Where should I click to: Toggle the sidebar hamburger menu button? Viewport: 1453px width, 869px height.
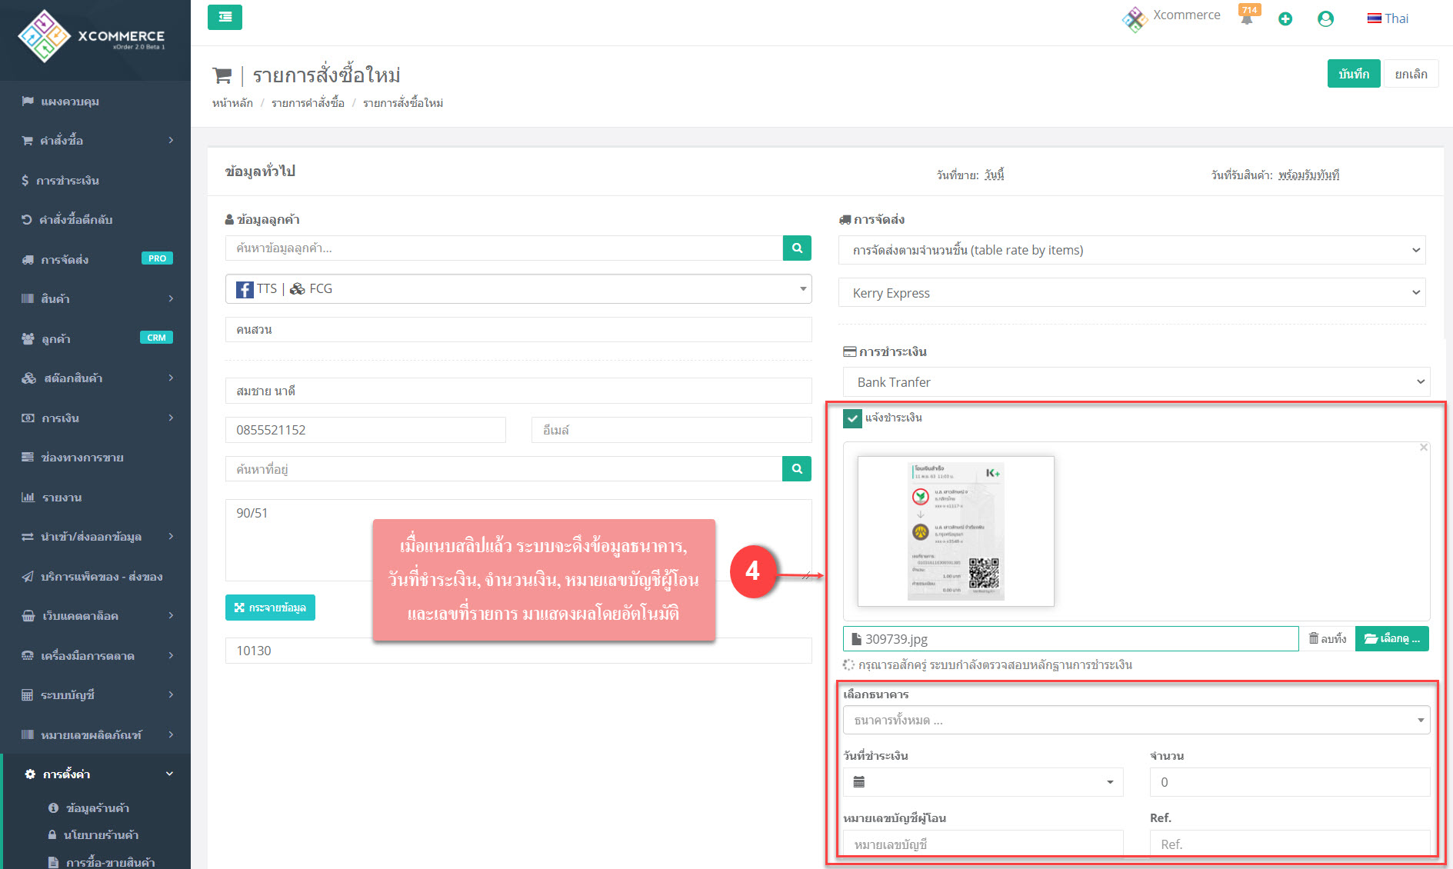click(x=225, y=17)
